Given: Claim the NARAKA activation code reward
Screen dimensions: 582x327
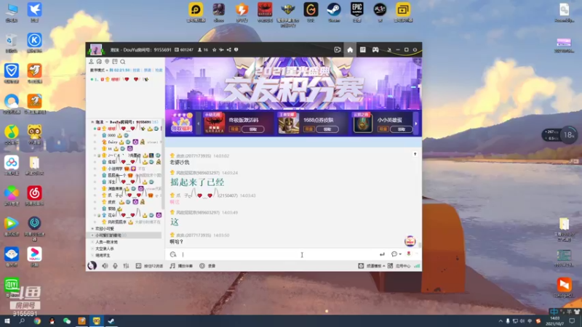Looking at the screenshot, I should click(252, 129).
